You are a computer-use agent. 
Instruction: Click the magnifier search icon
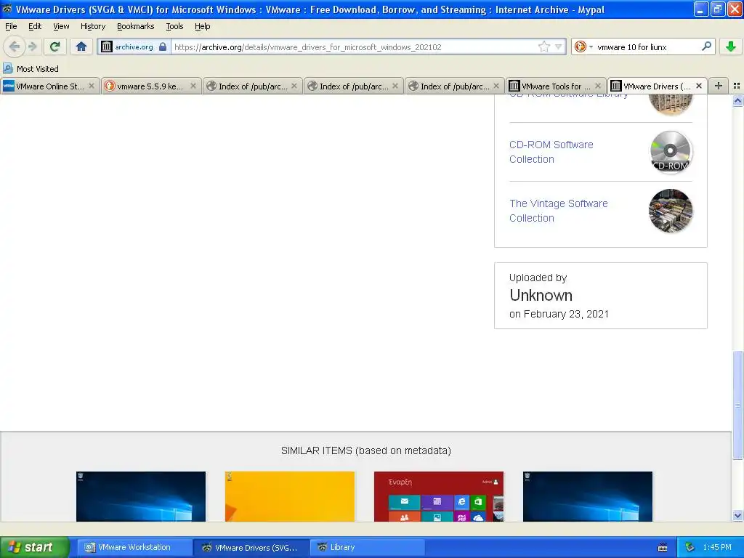click(706, 46)
